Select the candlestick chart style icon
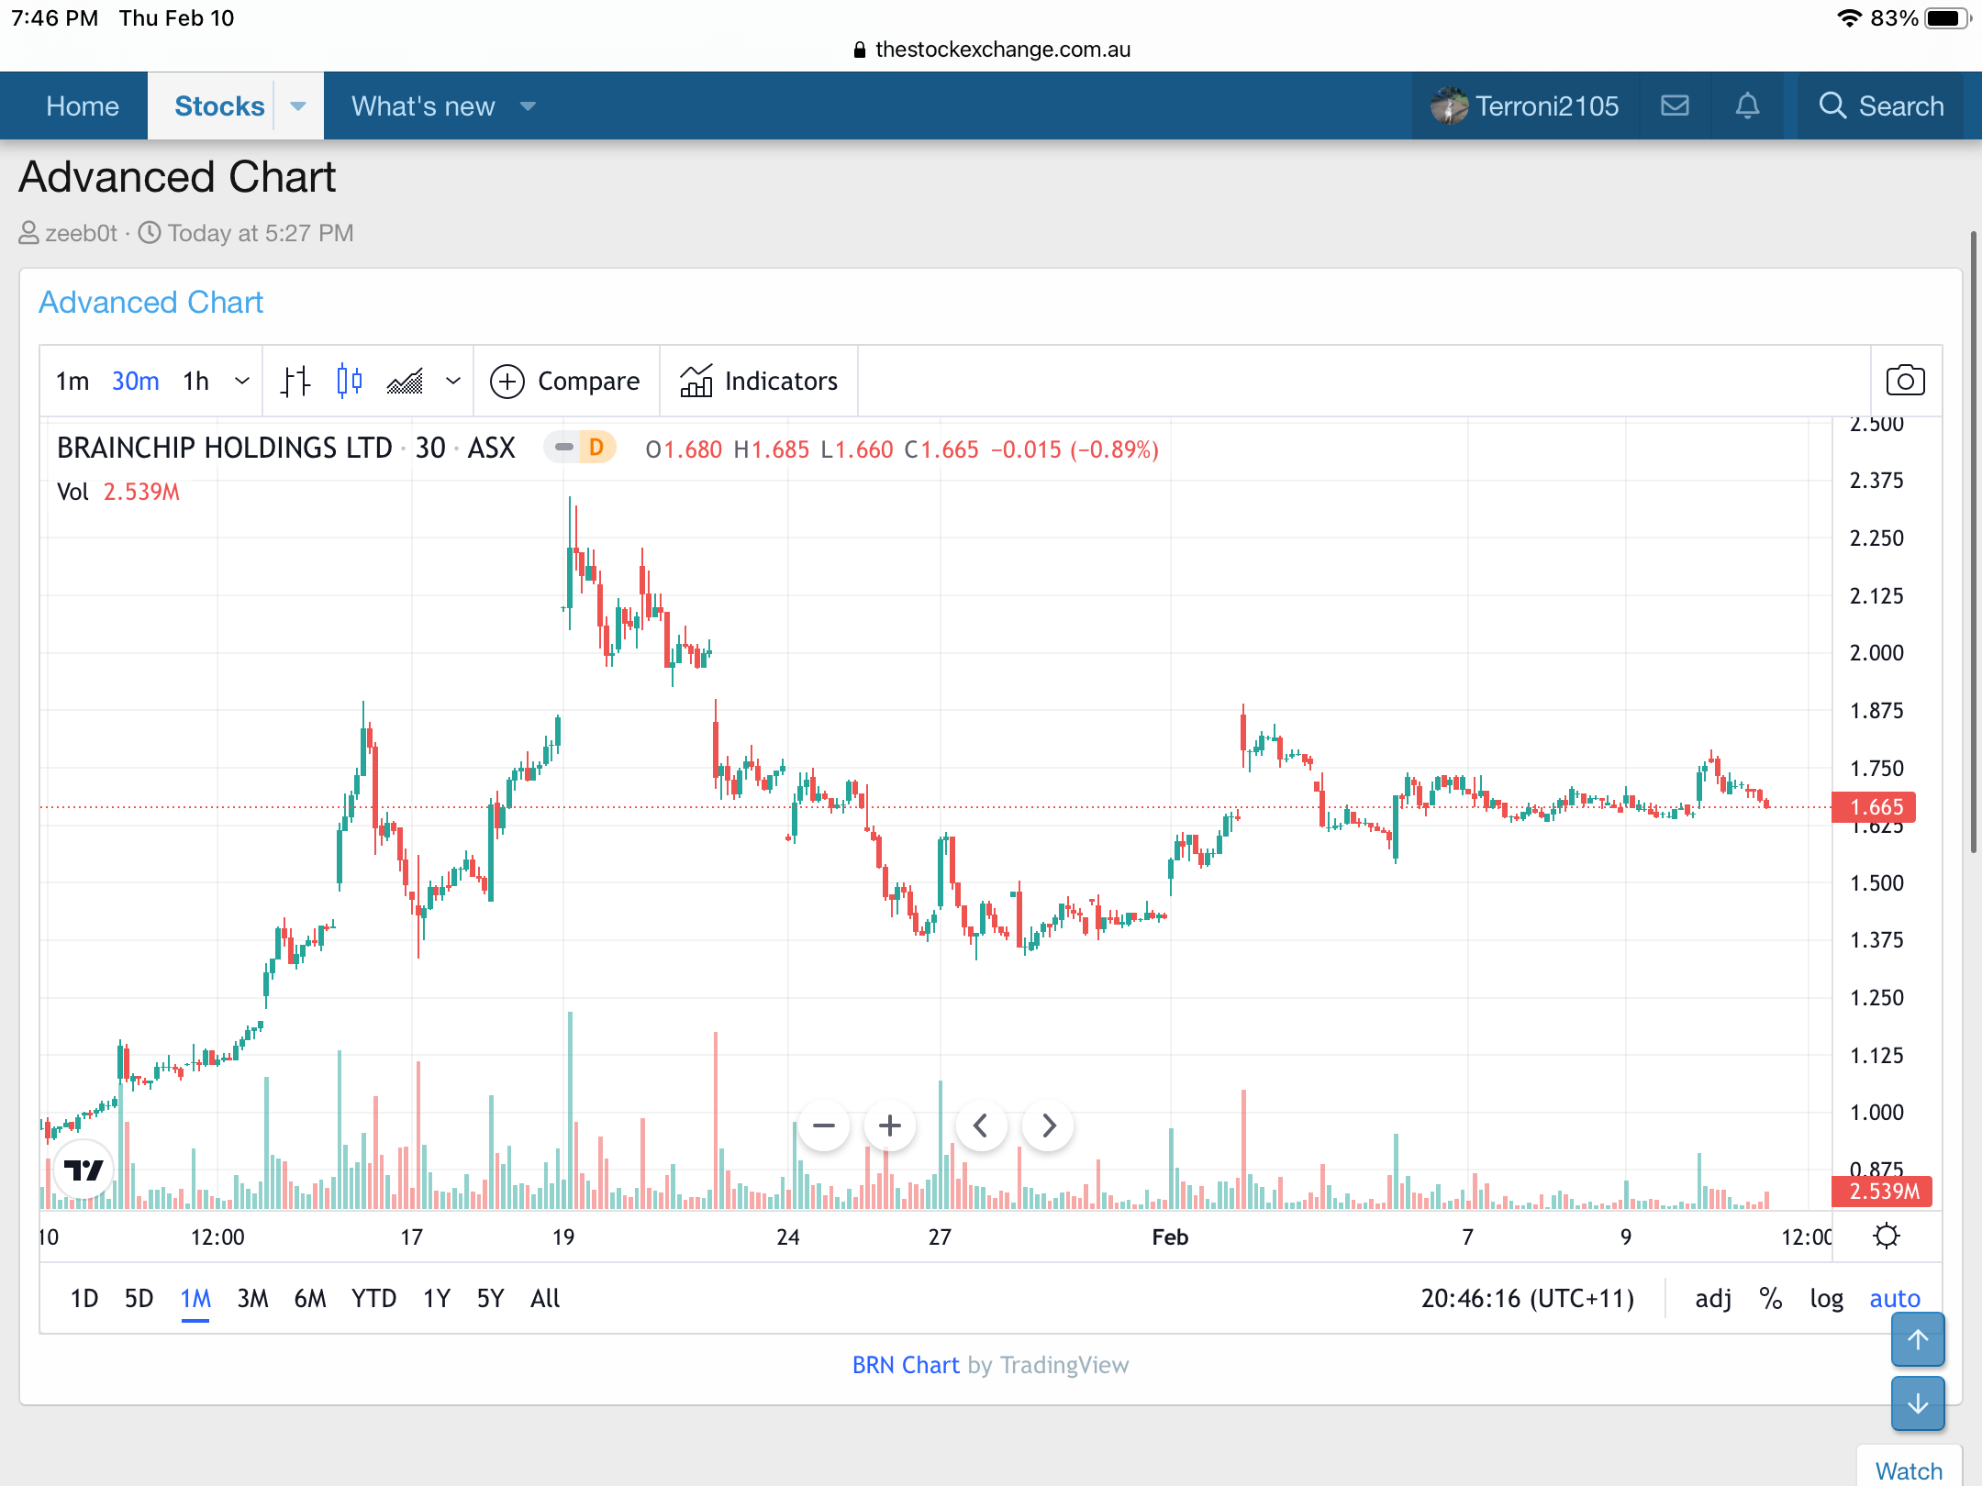Screen dimensions: 1982x1486 coord(350,381)
